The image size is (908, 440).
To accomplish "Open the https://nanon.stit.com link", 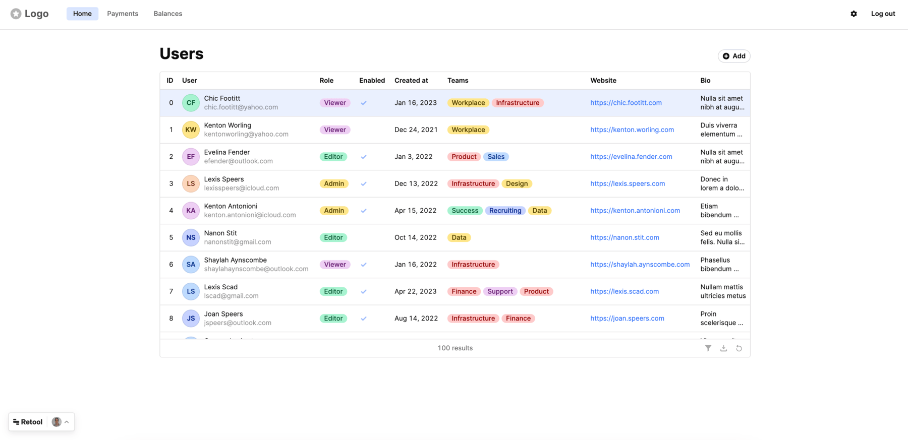I will coord(625,237).
